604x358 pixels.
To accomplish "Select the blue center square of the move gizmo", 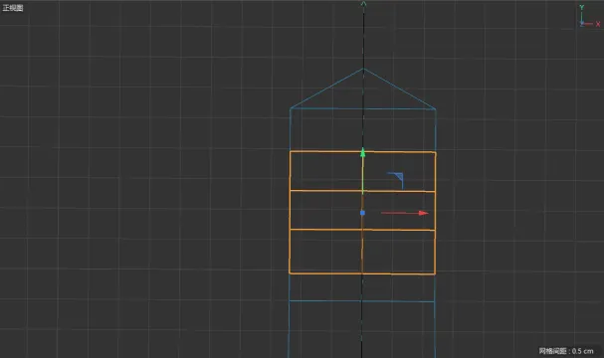I will click(362, 213).
